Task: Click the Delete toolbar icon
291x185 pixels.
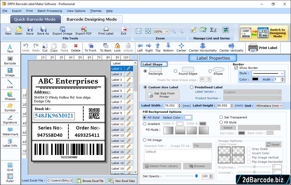Action: [76, 48]
